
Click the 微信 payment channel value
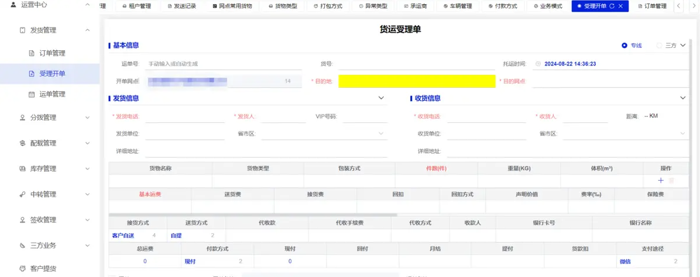(x=625, y=261)
